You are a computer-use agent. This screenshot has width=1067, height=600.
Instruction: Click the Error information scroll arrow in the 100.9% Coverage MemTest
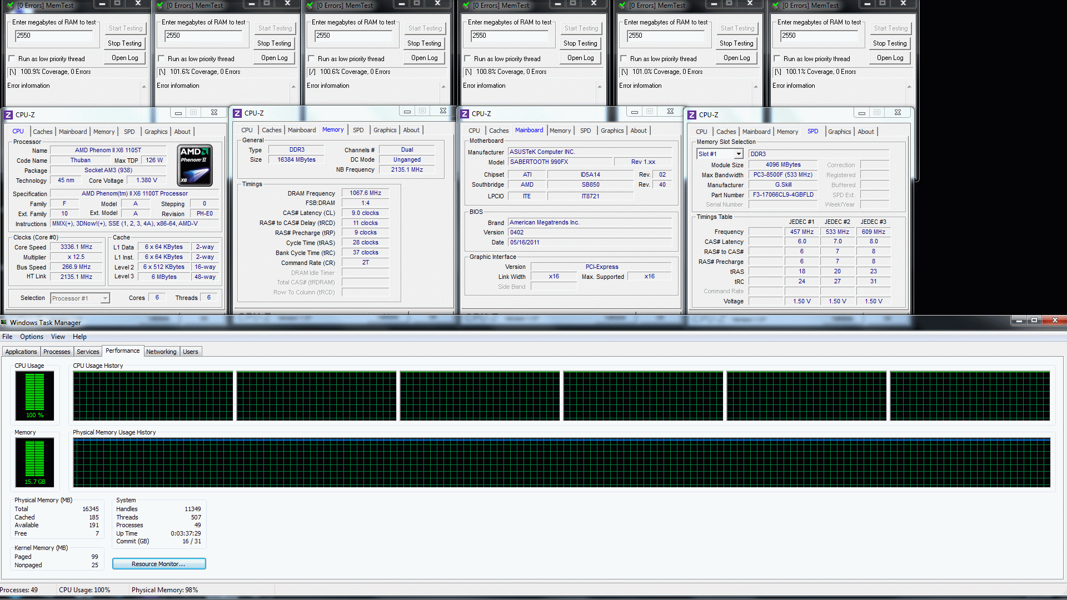[144, 87]
